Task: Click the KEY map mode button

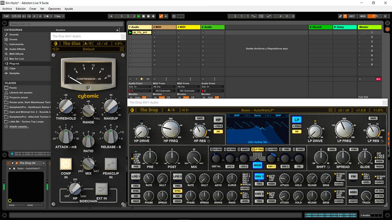Action: click(351, 16)
